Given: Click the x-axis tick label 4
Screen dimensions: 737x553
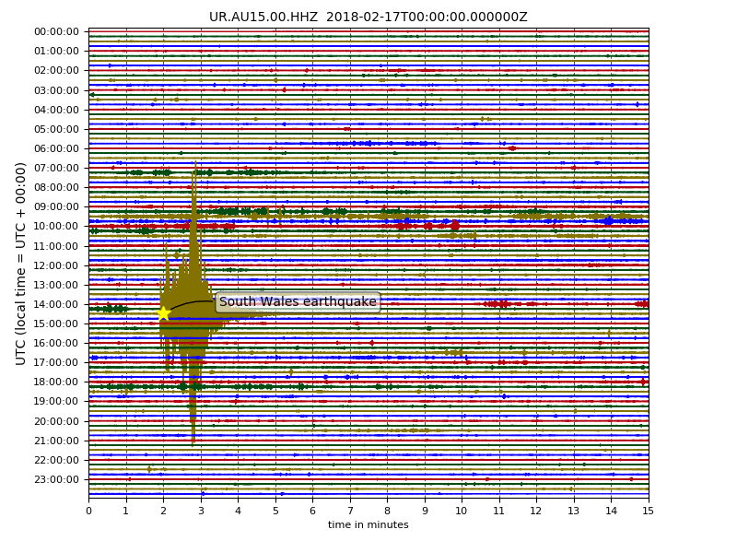Looking at the screenshot, I should pos(238,512).
